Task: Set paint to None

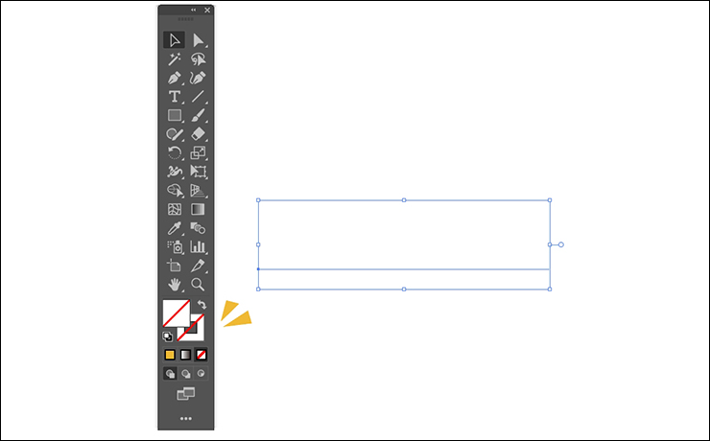Action: coord(201,355)
